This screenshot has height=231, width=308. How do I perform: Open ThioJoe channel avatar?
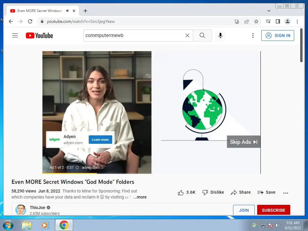coord(21,210)
